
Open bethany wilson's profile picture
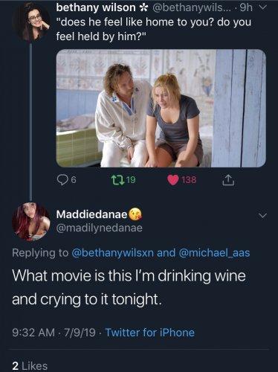tap(32, 22)
